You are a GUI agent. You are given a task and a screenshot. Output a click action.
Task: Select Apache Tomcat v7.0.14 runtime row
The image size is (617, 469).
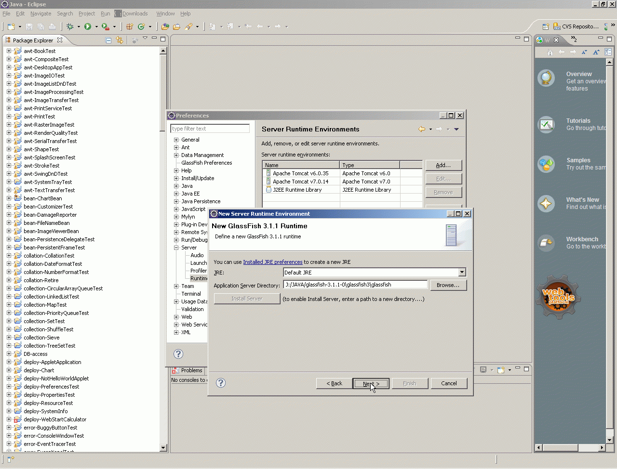pyautogui.click(x=342, y=182)
